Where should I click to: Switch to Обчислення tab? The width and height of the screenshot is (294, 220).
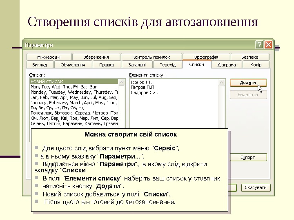coord(73,65)
